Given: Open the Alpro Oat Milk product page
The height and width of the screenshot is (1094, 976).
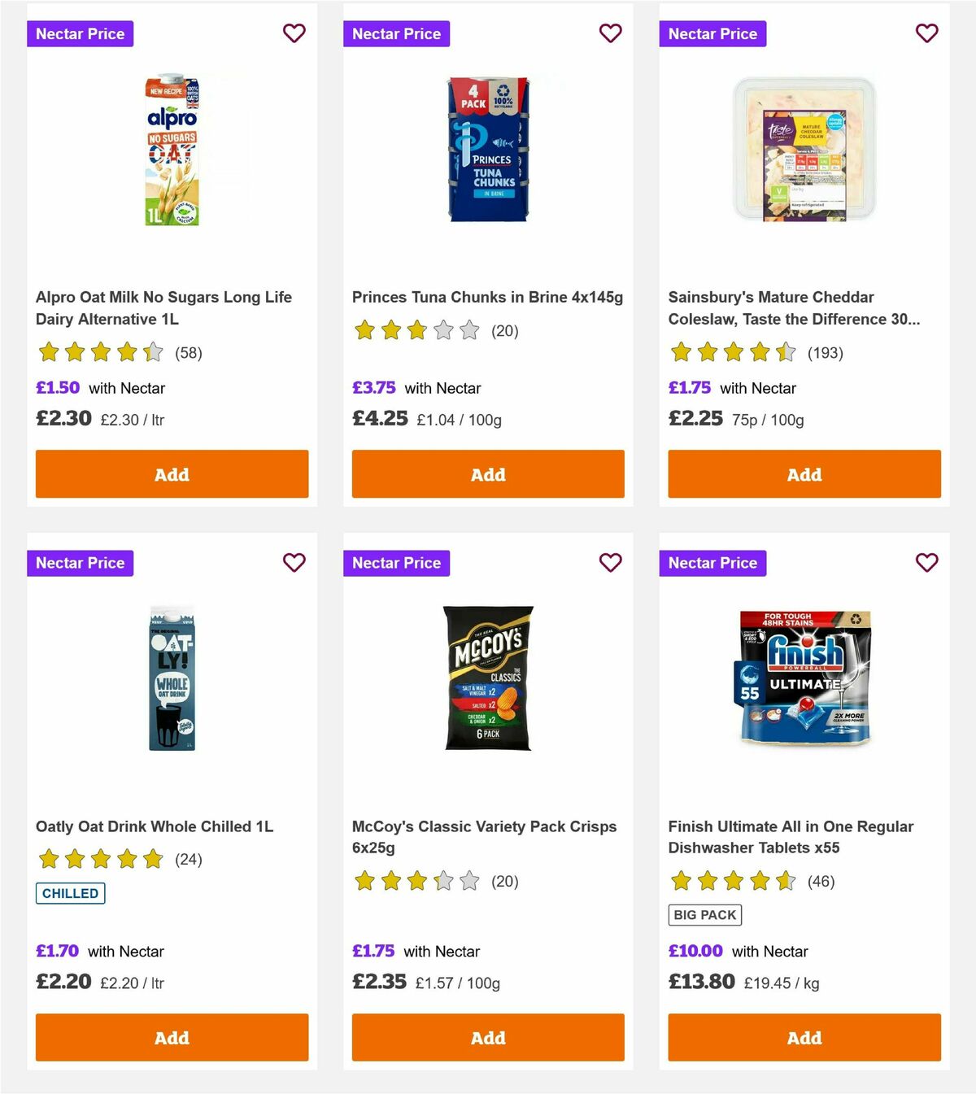Looking at the screenshot, I should tap(164, 307).
